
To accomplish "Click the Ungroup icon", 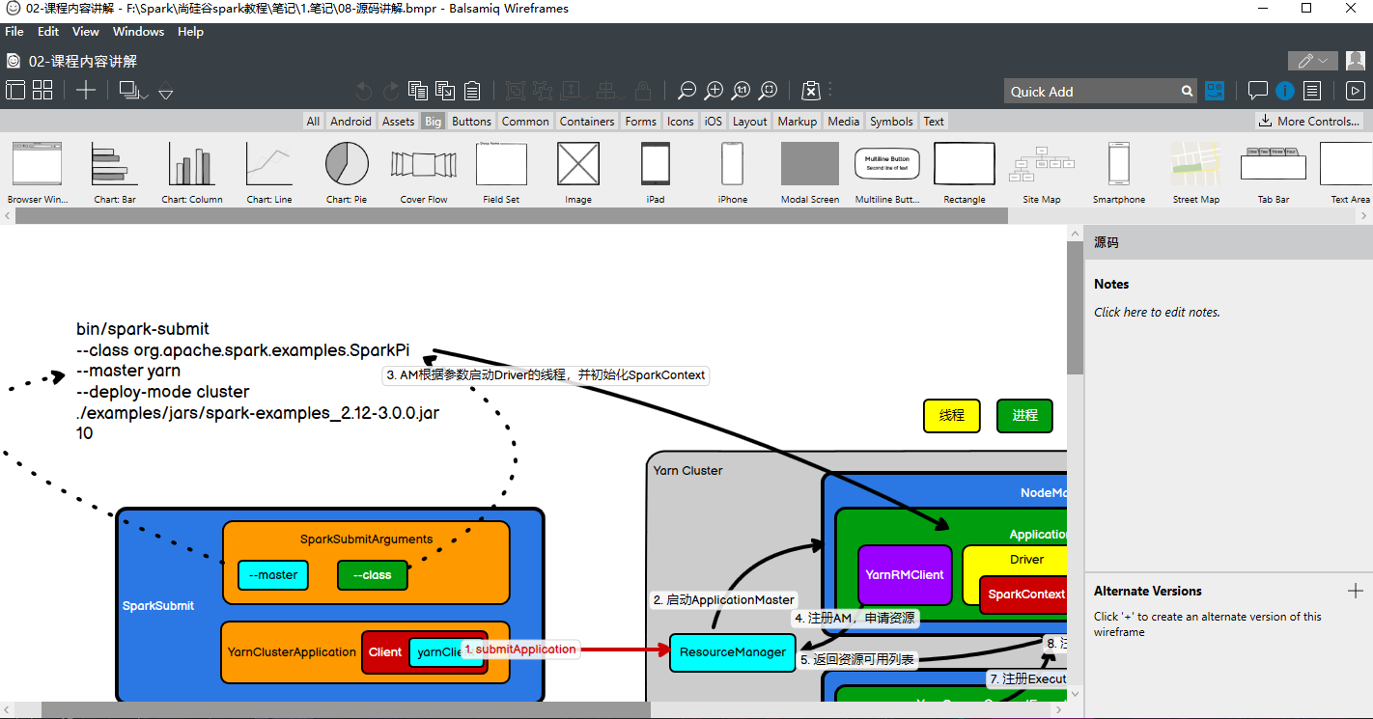I will point(543,91).
